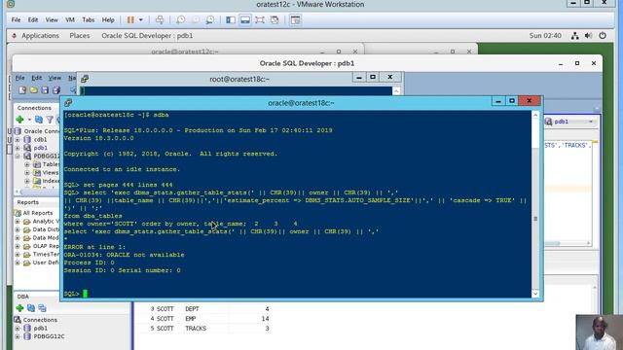Click the collapse-all icon in DBA panel
Image resolution: width=623 pixels, height=350 pixels.
[x=42, y=308]
